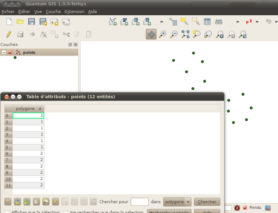Select the Zoom Out tool
The width and height of the screenshot is (278, 213).
[174, 34]
